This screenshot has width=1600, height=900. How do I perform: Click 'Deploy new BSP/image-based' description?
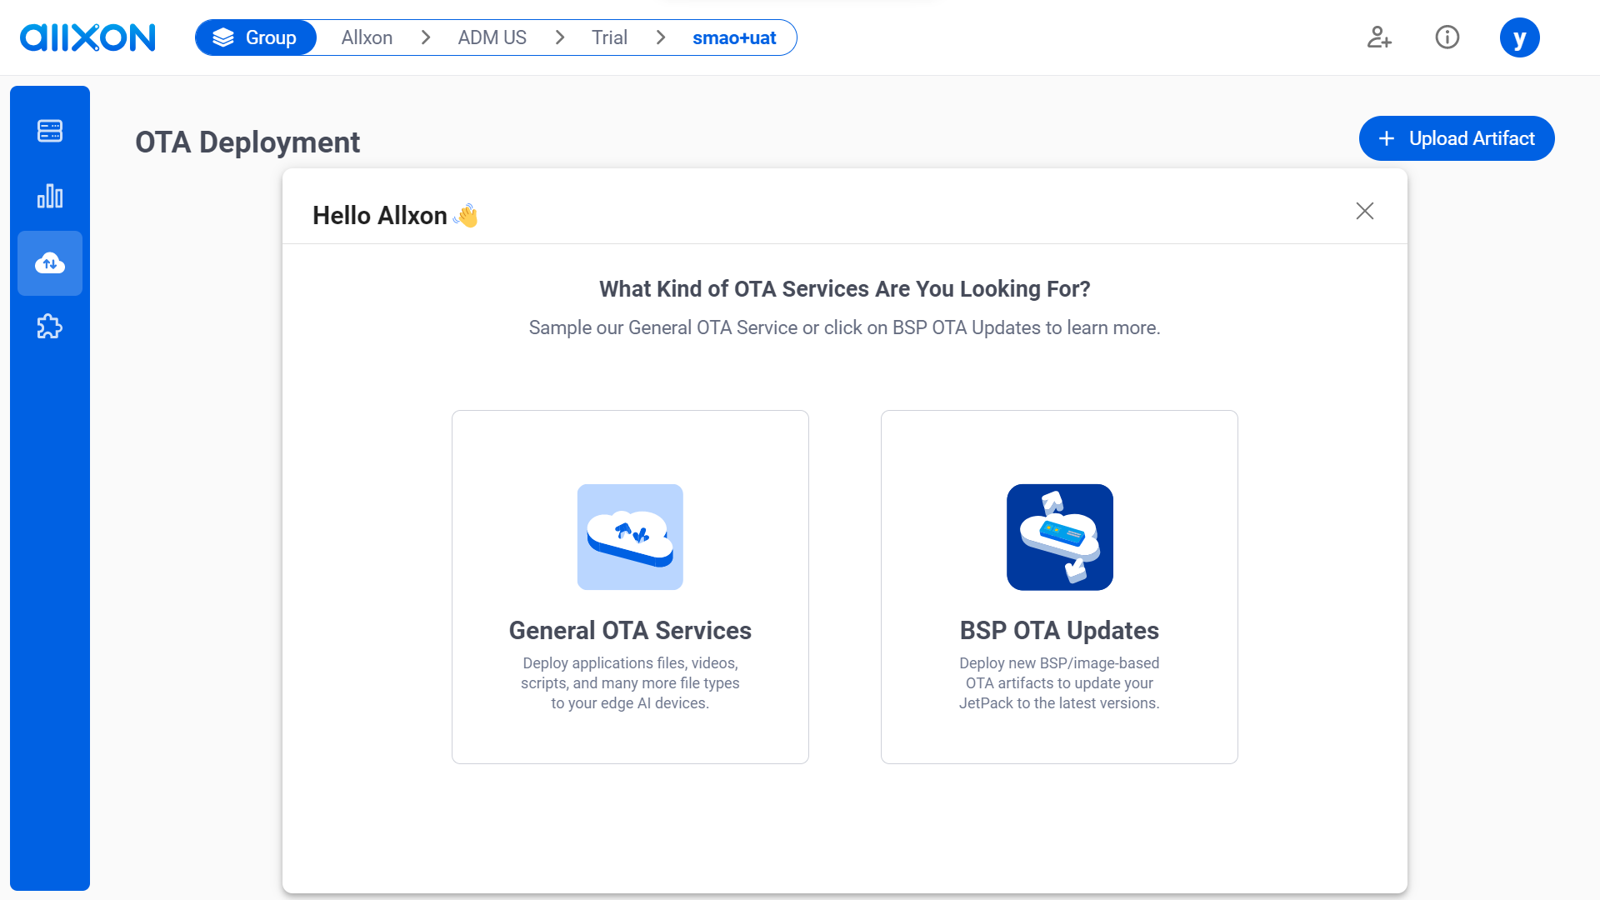[x=1059, y=683]
